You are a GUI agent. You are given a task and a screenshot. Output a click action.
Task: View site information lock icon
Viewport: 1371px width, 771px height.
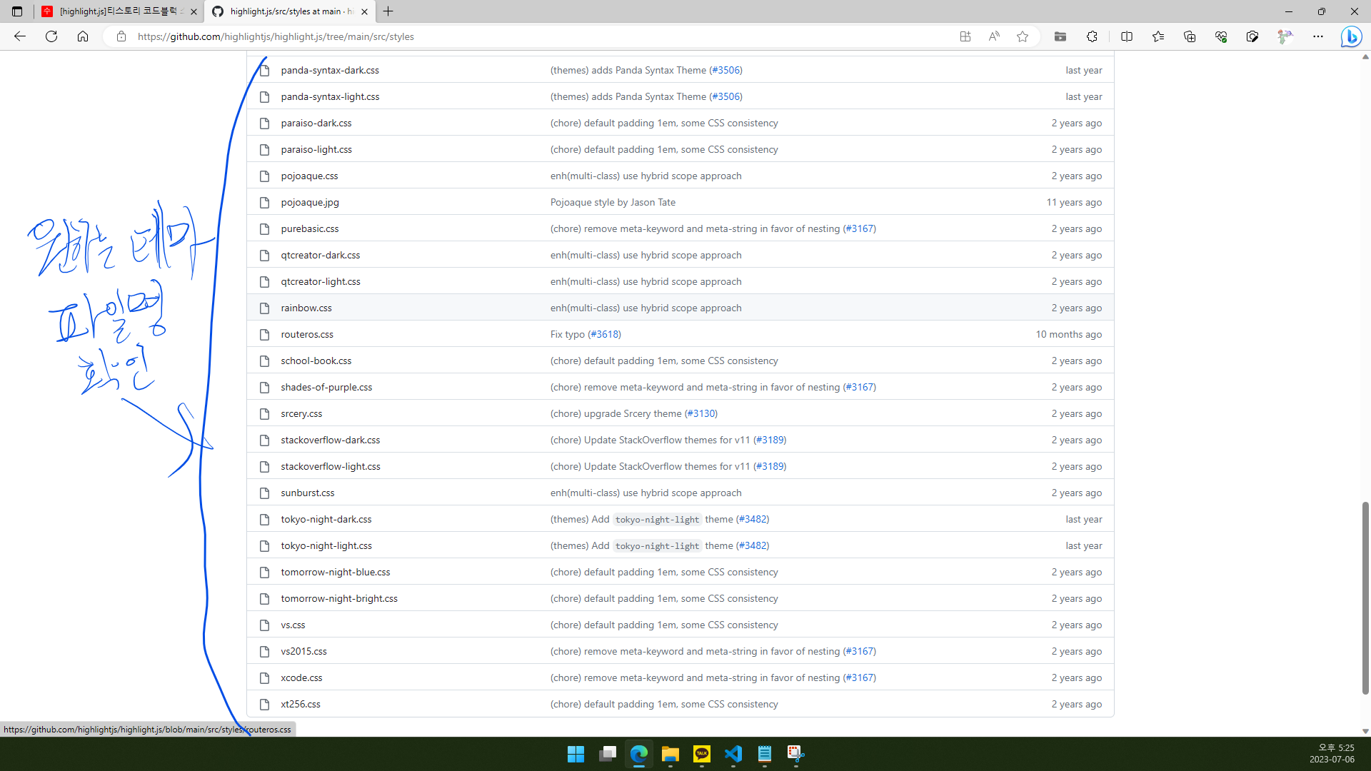pos(121,36)
